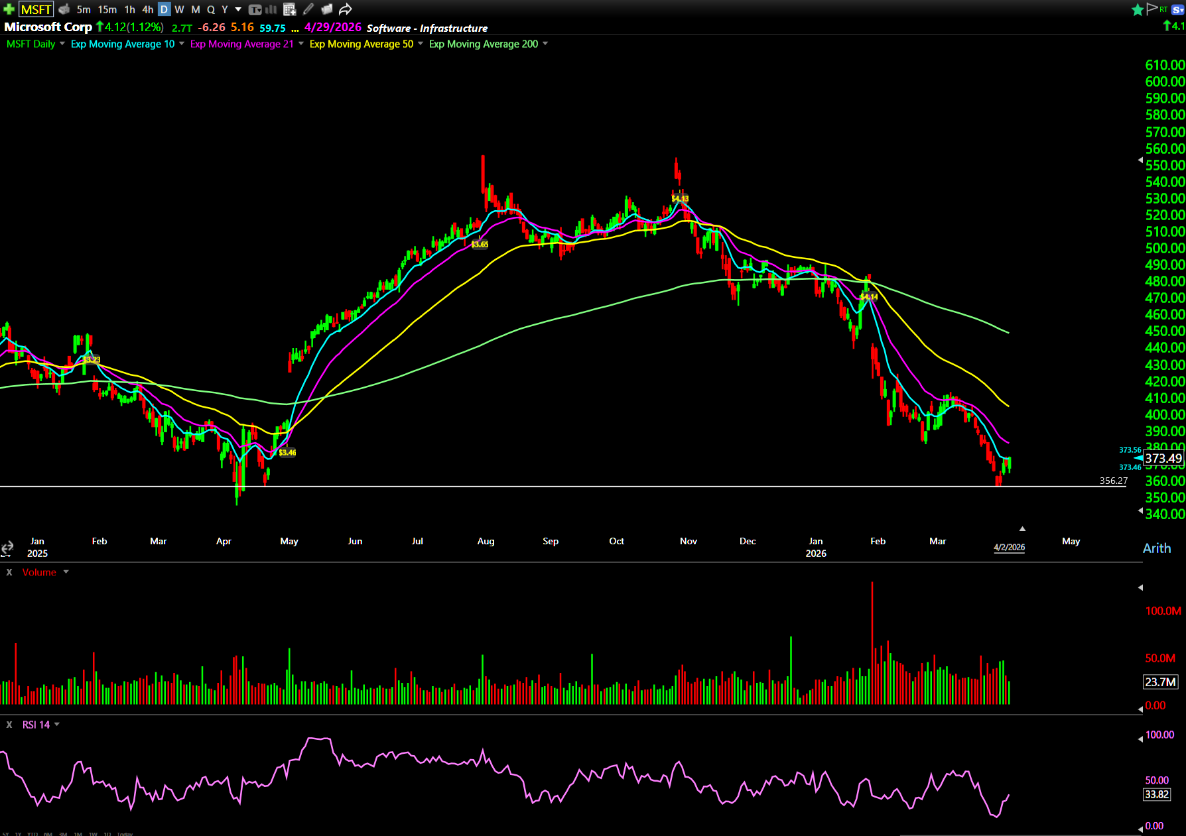Open the pencil drawing tools icon
1186x836 pixels.
click(308, 9)
